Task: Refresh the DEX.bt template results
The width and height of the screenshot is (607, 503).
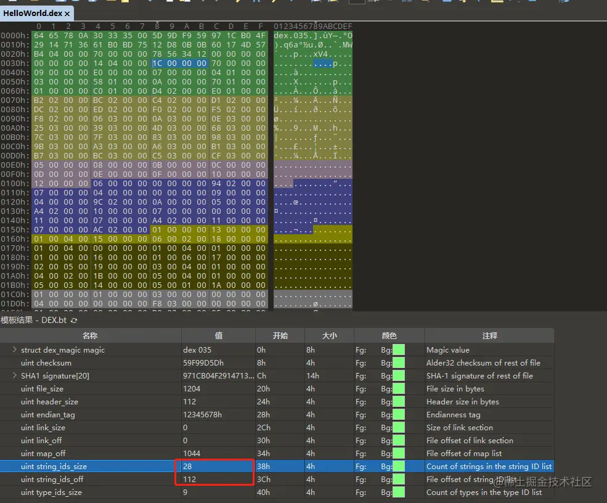Action: [74, 321]
